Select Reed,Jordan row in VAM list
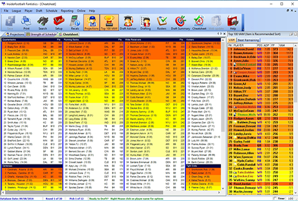The height and width of the screenshot is (201, 298). tap(260, 184)
